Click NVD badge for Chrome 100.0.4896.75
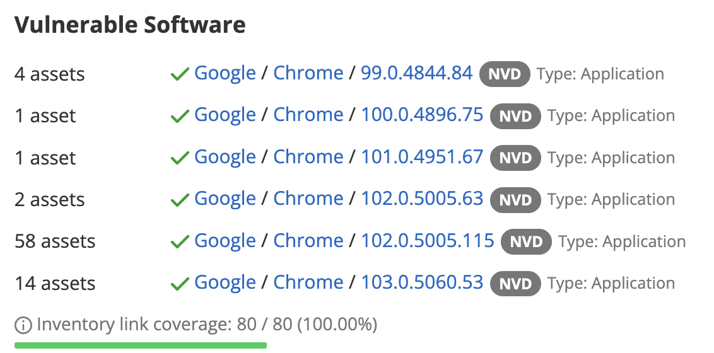Image resolution: width=714 pixels, height=353 pixels. [x=516, y=116]
